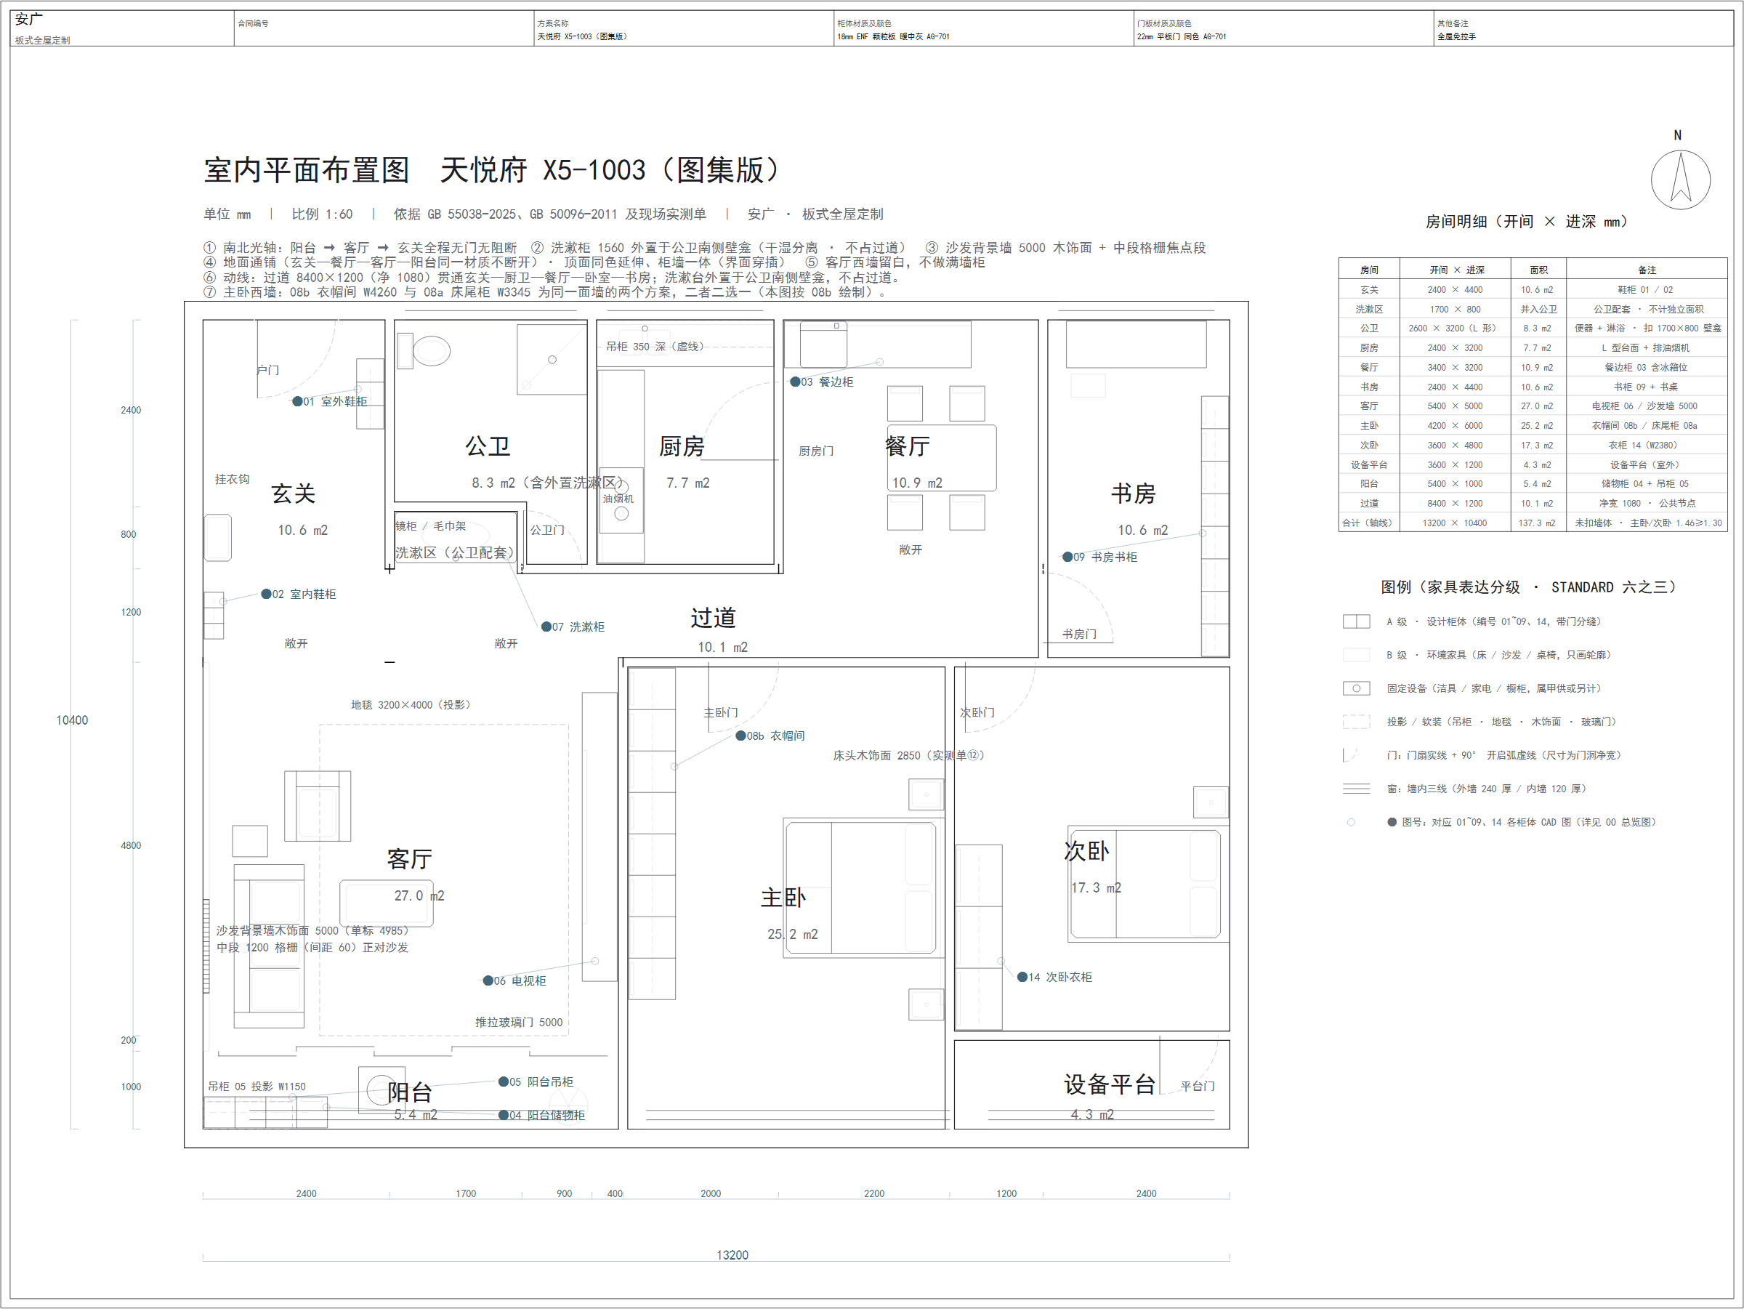Select the blue dot of callout 07 洗漱柜
Viewport: 1744px width, 1309px height.
(546, 627)
